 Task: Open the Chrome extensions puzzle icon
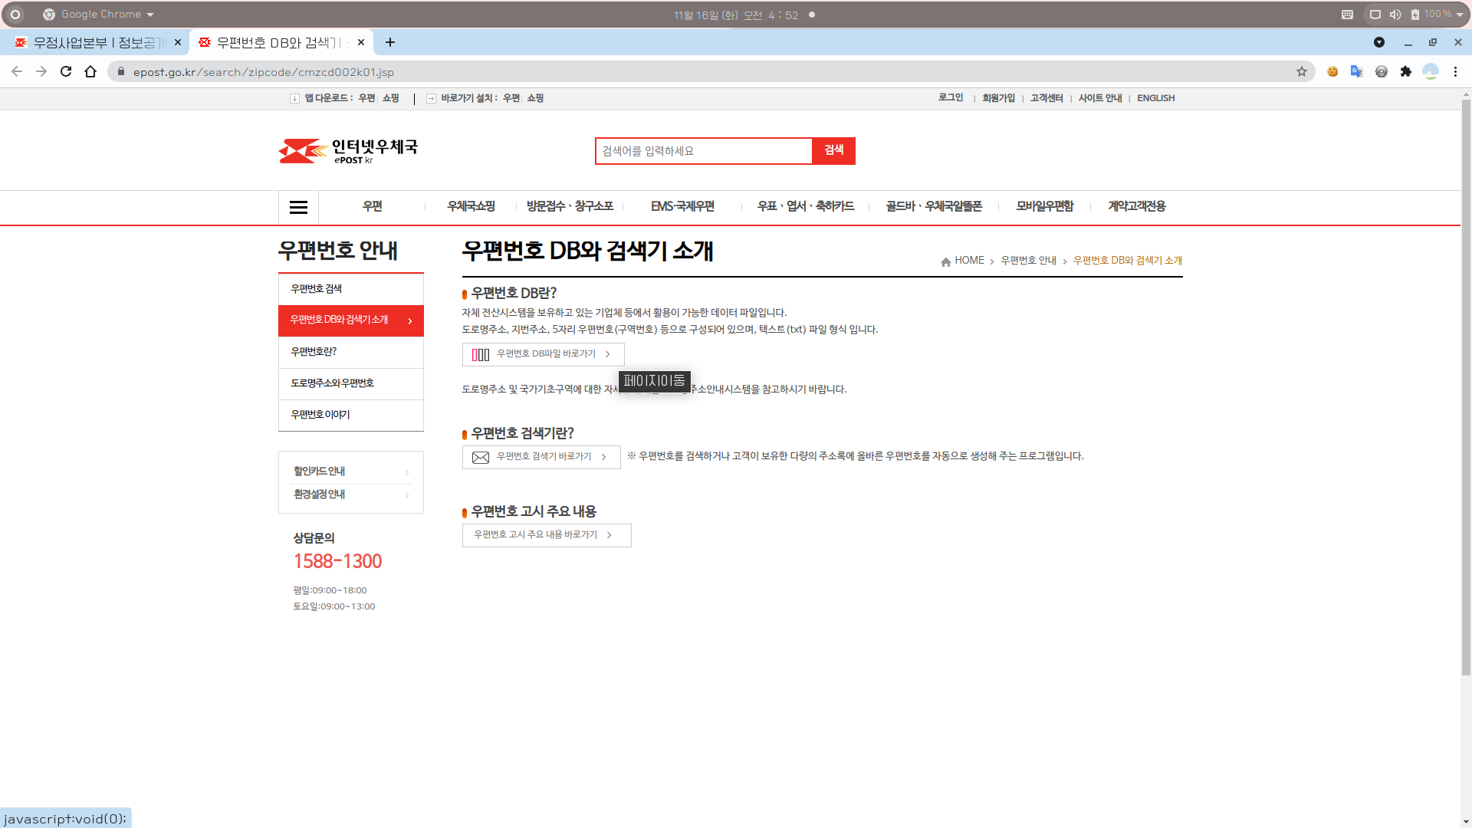coord(1405,71)
